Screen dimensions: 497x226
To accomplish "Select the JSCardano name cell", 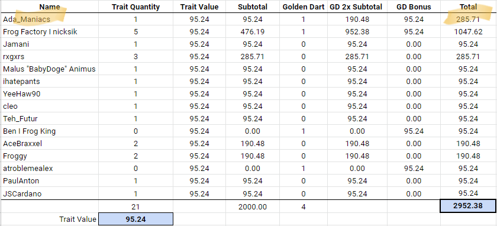I will pyautogui.click(x=50, y=193).
